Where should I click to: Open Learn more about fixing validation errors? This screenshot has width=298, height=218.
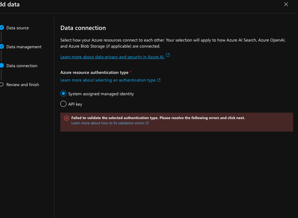click(x=108, y=123)
